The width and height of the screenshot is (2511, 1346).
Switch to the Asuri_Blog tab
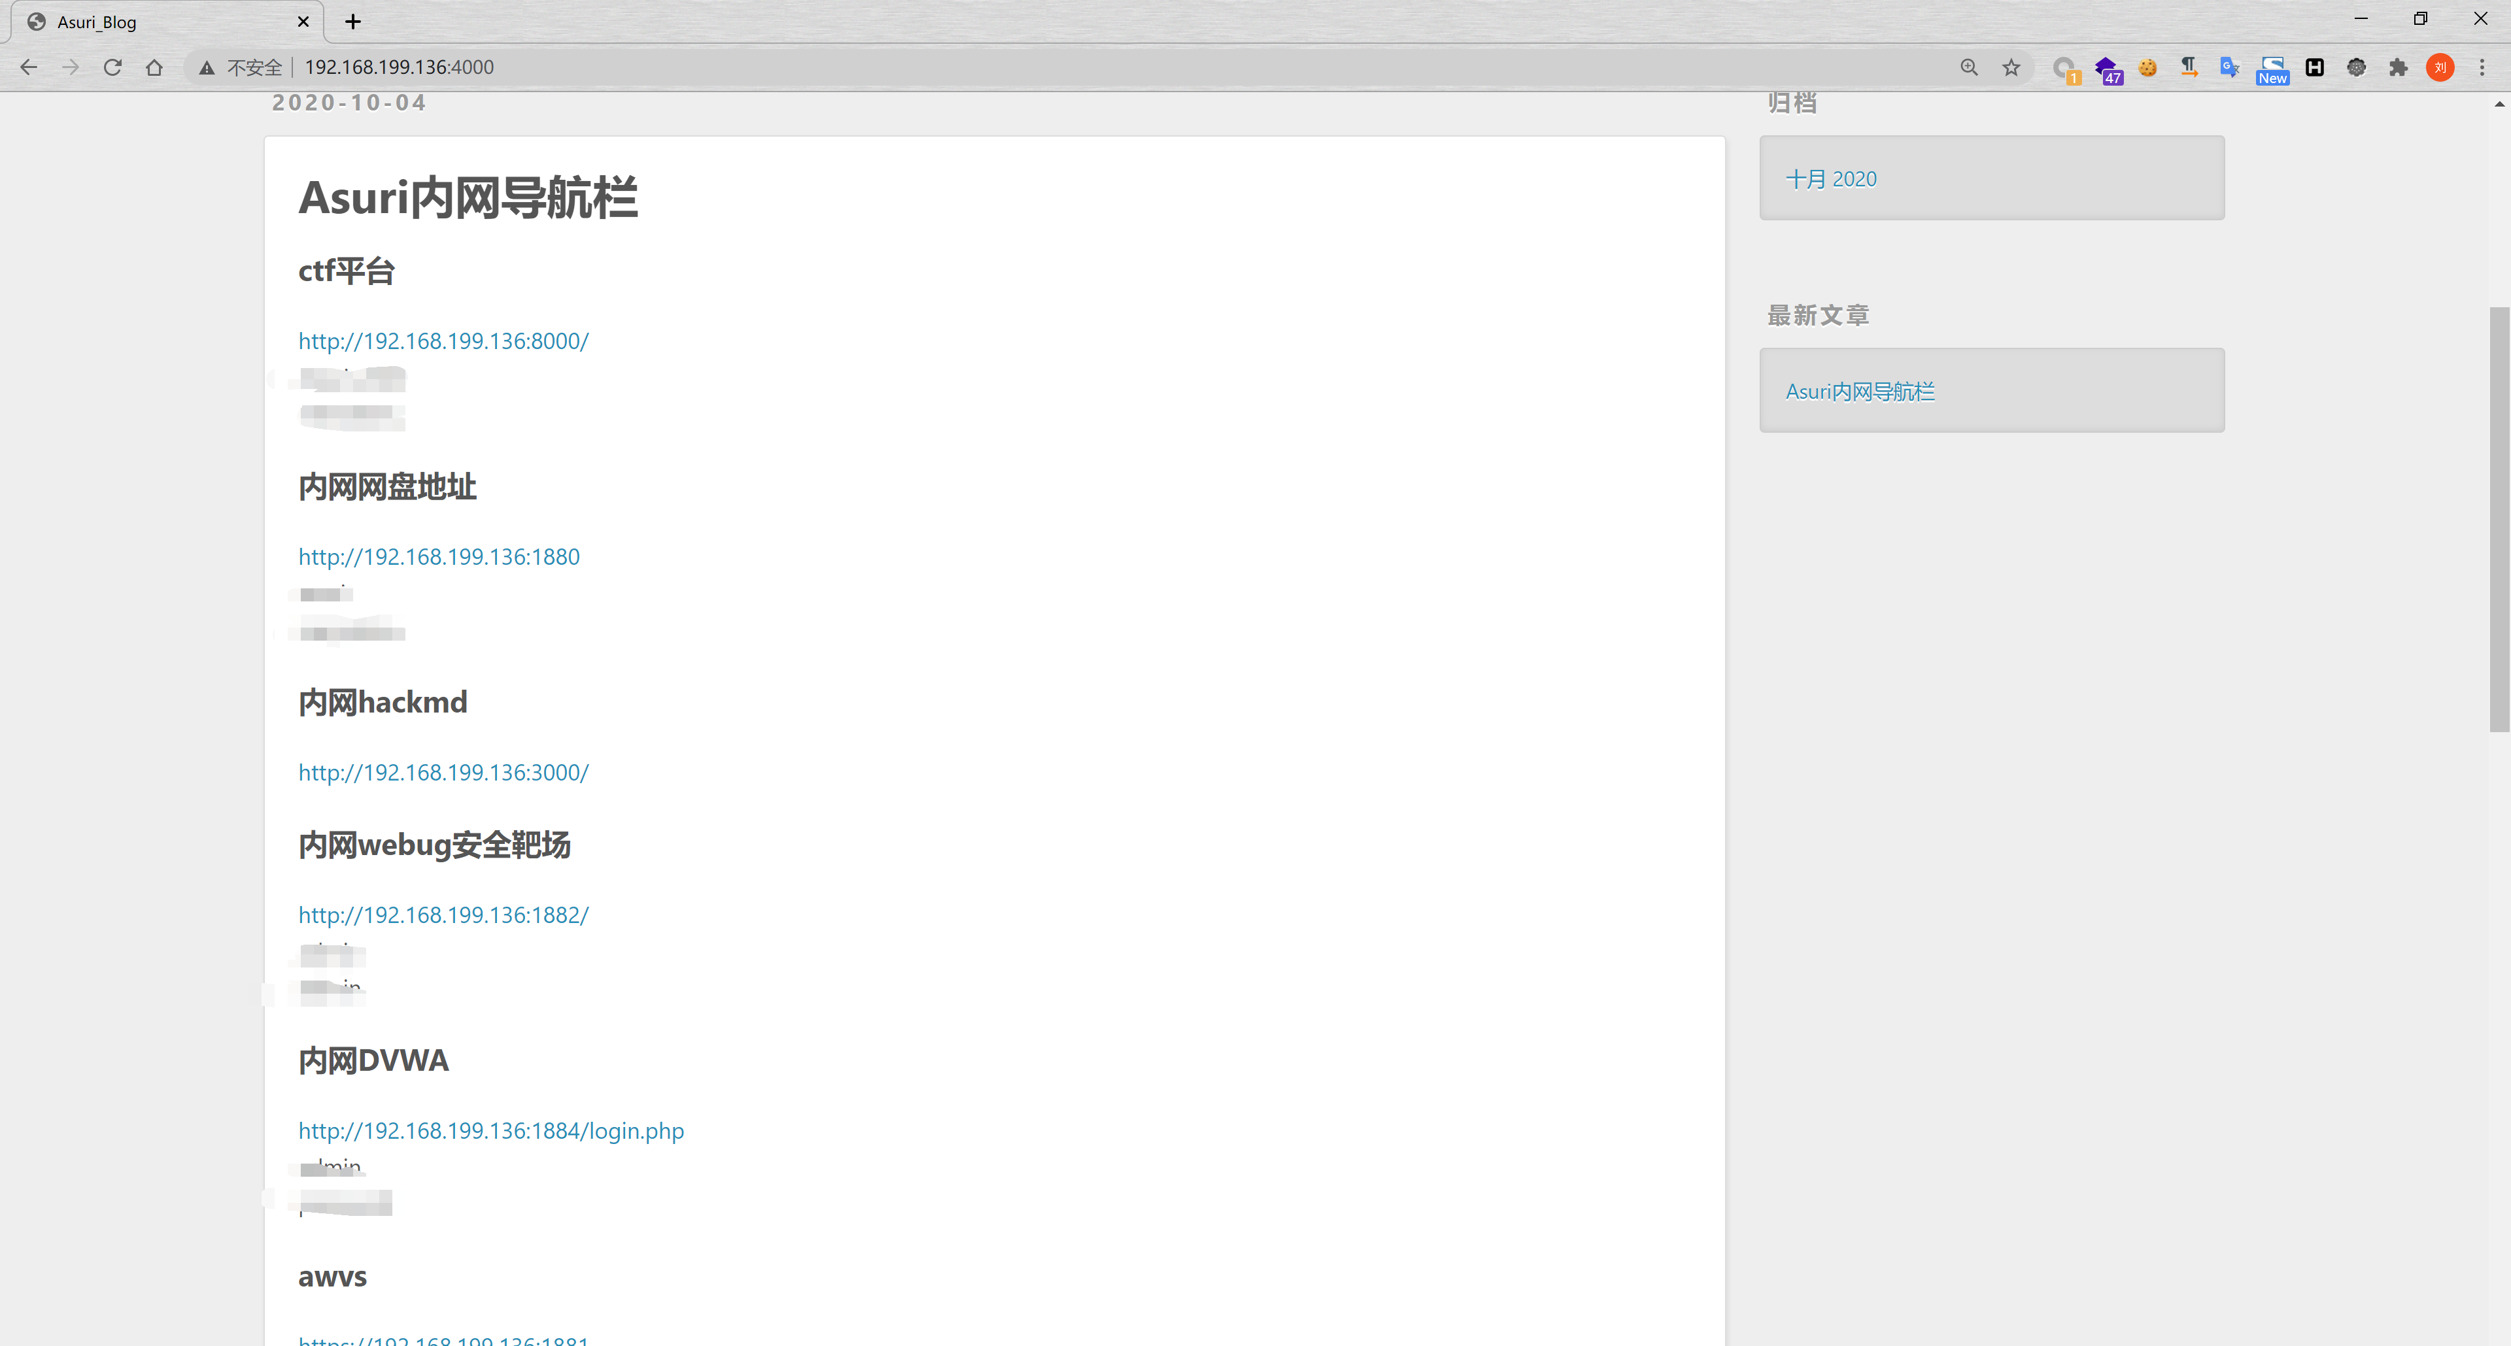(x=146, y=22)
